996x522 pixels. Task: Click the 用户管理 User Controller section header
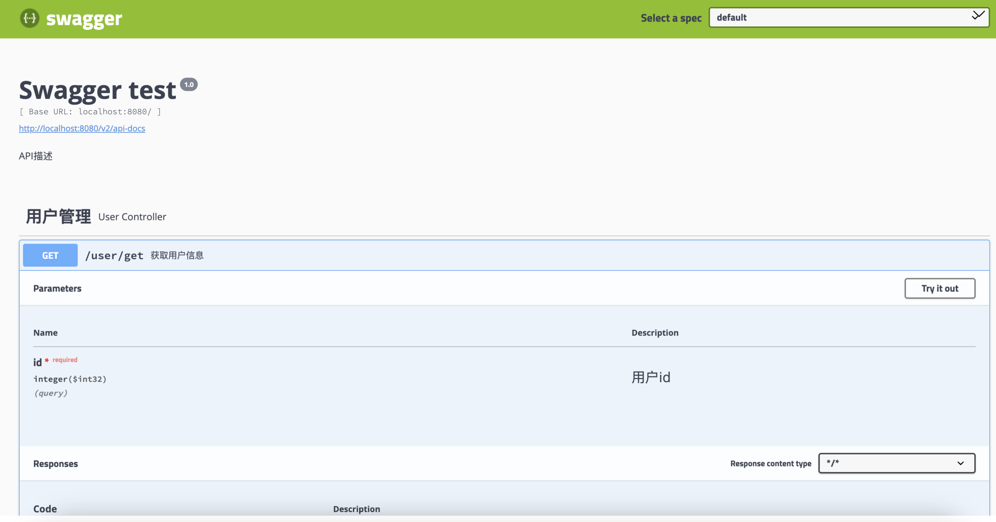pyautogui.click(x=58, y=216)
